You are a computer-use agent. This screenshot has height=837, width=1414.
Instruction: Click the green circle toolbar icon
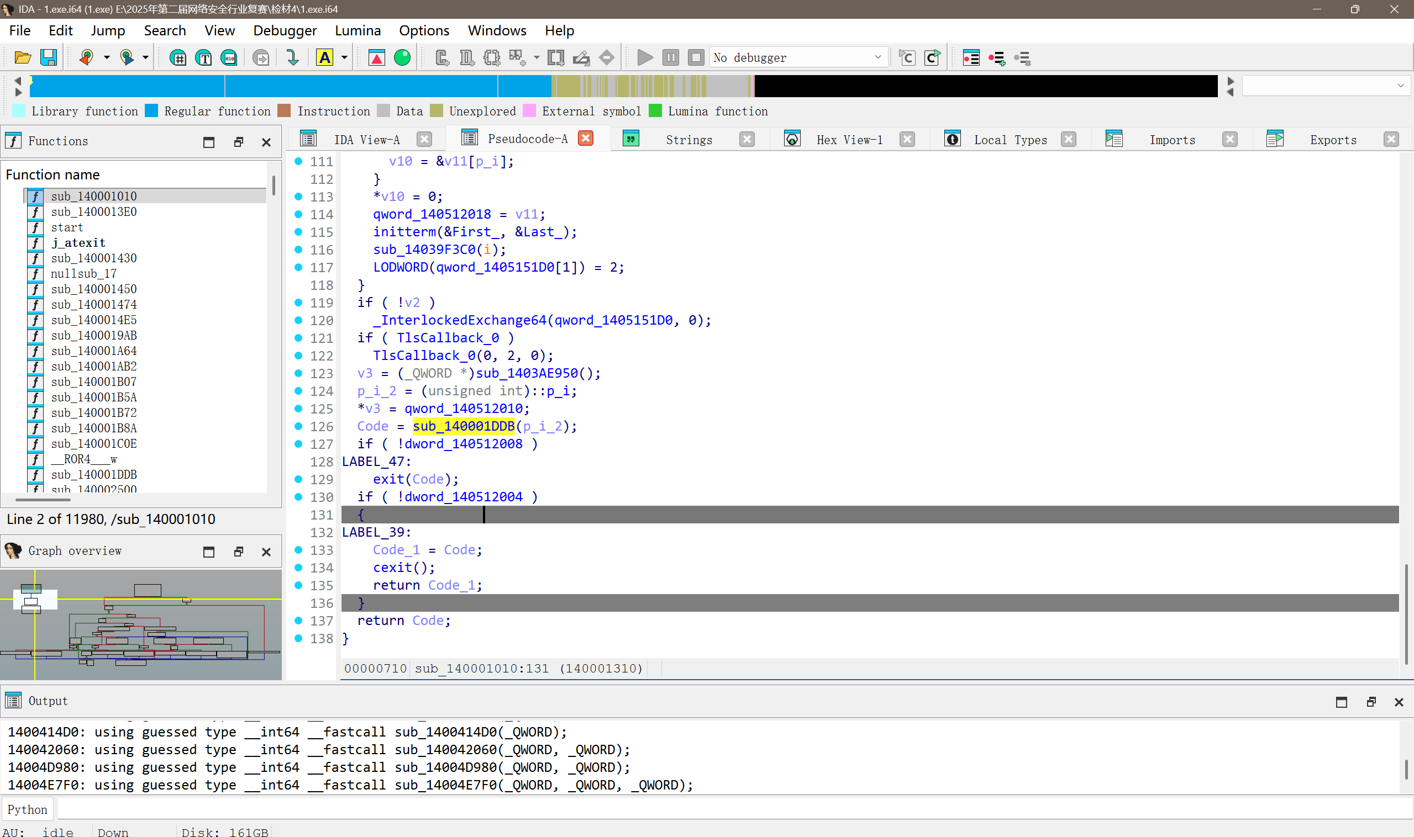pos(402,57)
